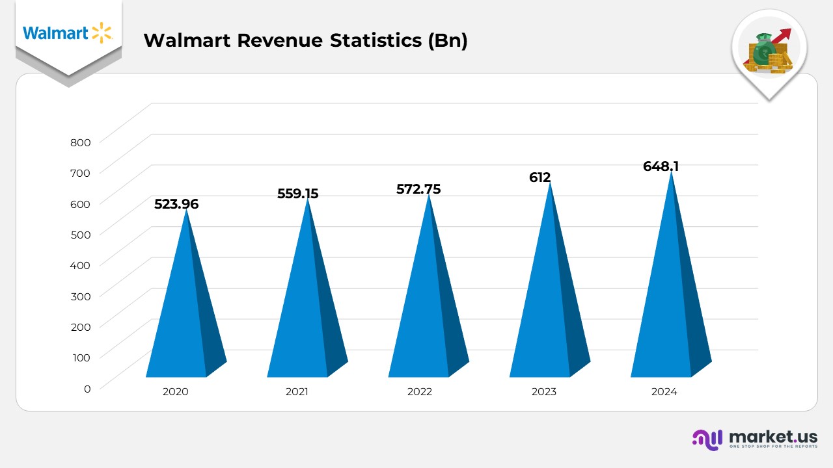Click the 523.96 data label
The width and height of the screenshot is (833, 468).
tap(176, 204)
